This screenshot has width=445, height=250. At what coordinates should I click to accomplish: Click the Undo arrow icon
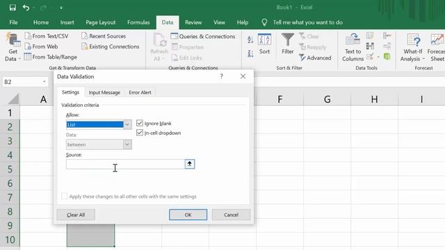click(x=26, y=8)
